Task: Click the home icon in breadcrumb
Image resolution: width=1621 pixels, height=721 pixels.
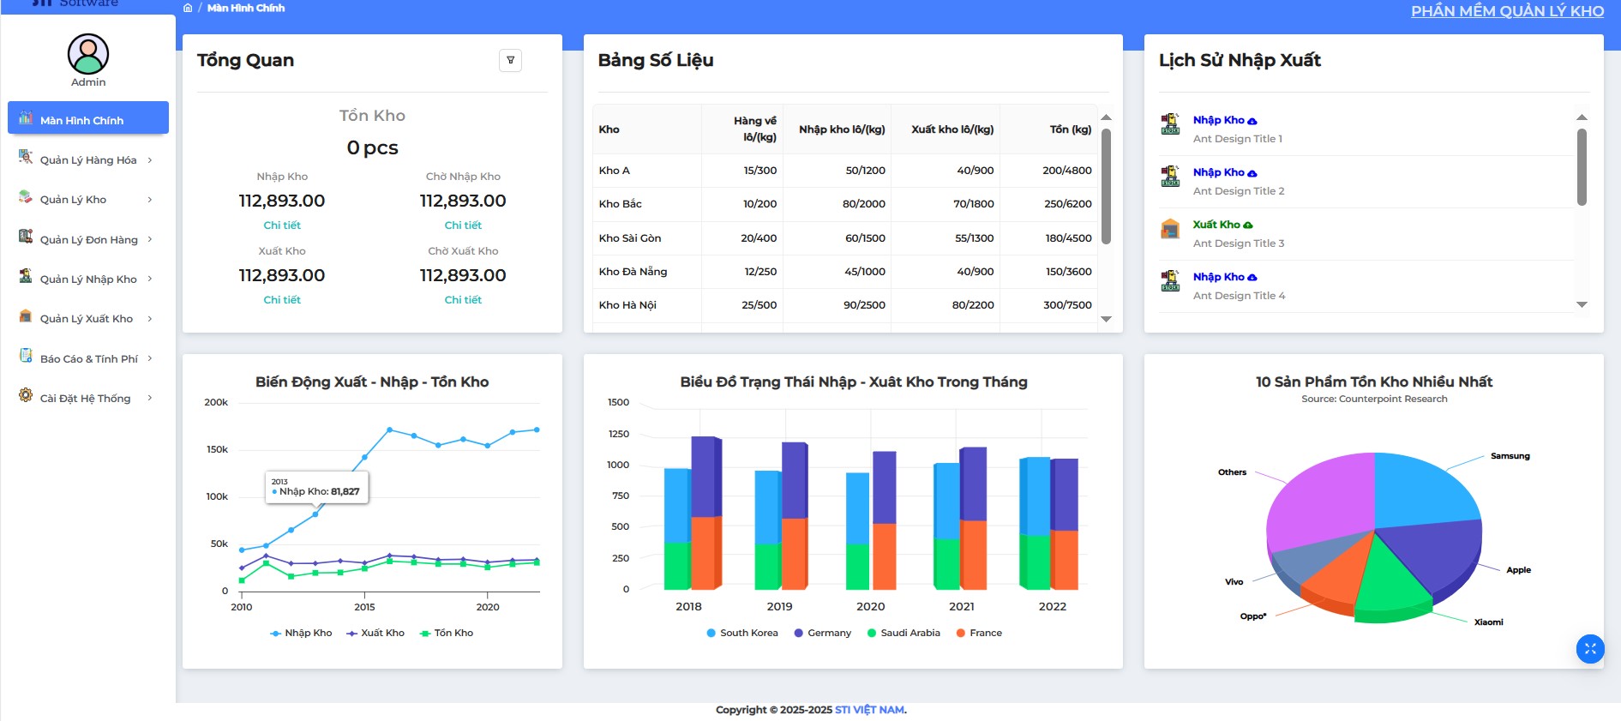Action: click(x=188, y=8)
